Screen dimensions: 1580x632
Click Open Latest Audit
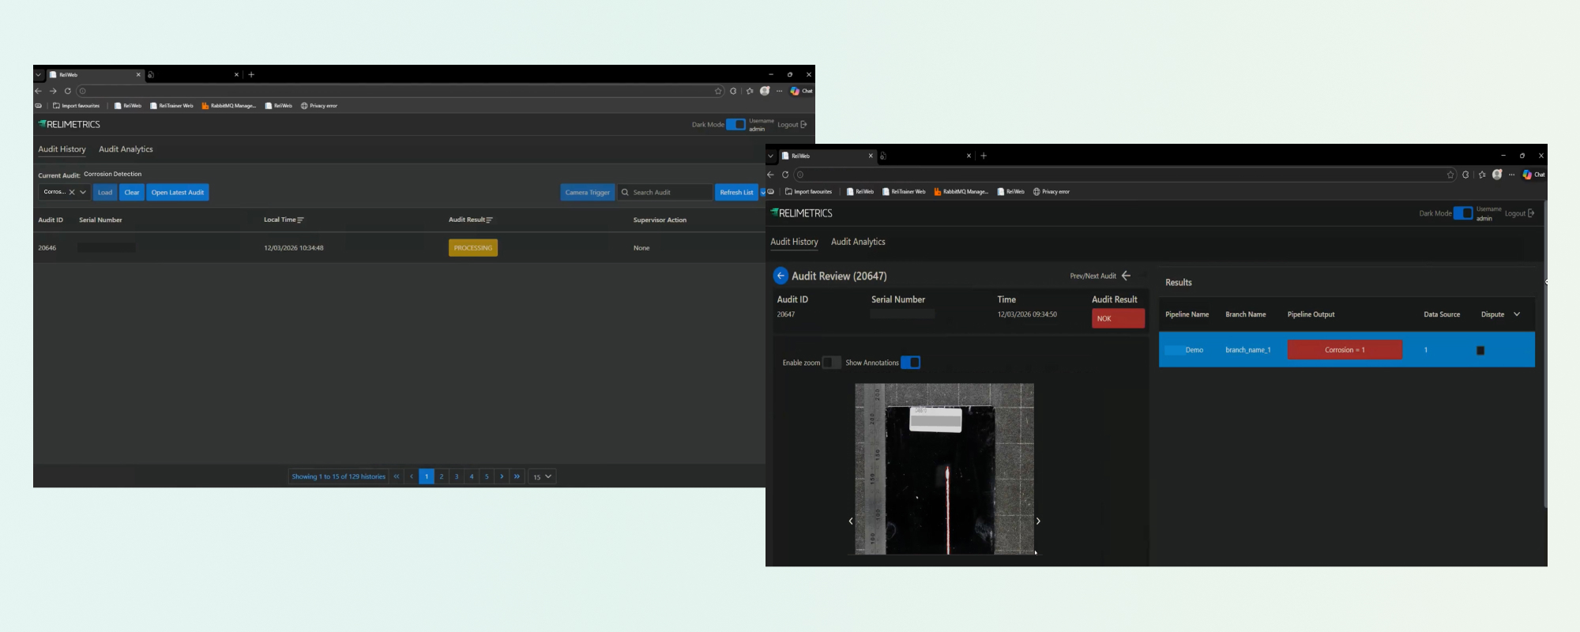click(178, 192)
